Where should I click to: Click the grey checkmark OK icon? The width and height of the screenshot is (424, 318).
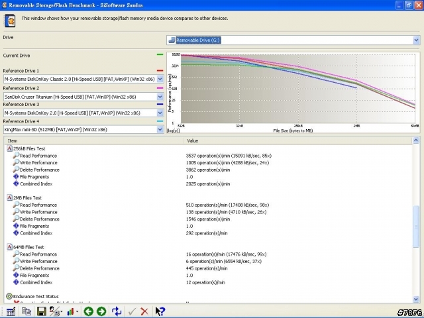(132, 312)
